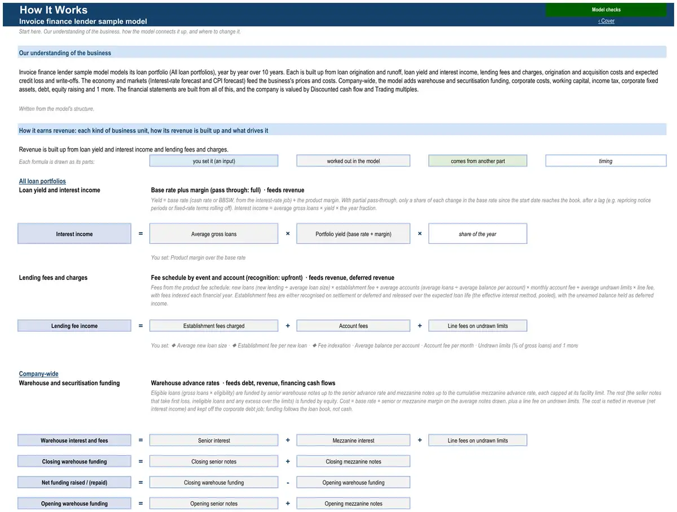Viewport: 677px width, 512px height.
Task: Click the Average gross loans box
Action: [x=214, y=234]
